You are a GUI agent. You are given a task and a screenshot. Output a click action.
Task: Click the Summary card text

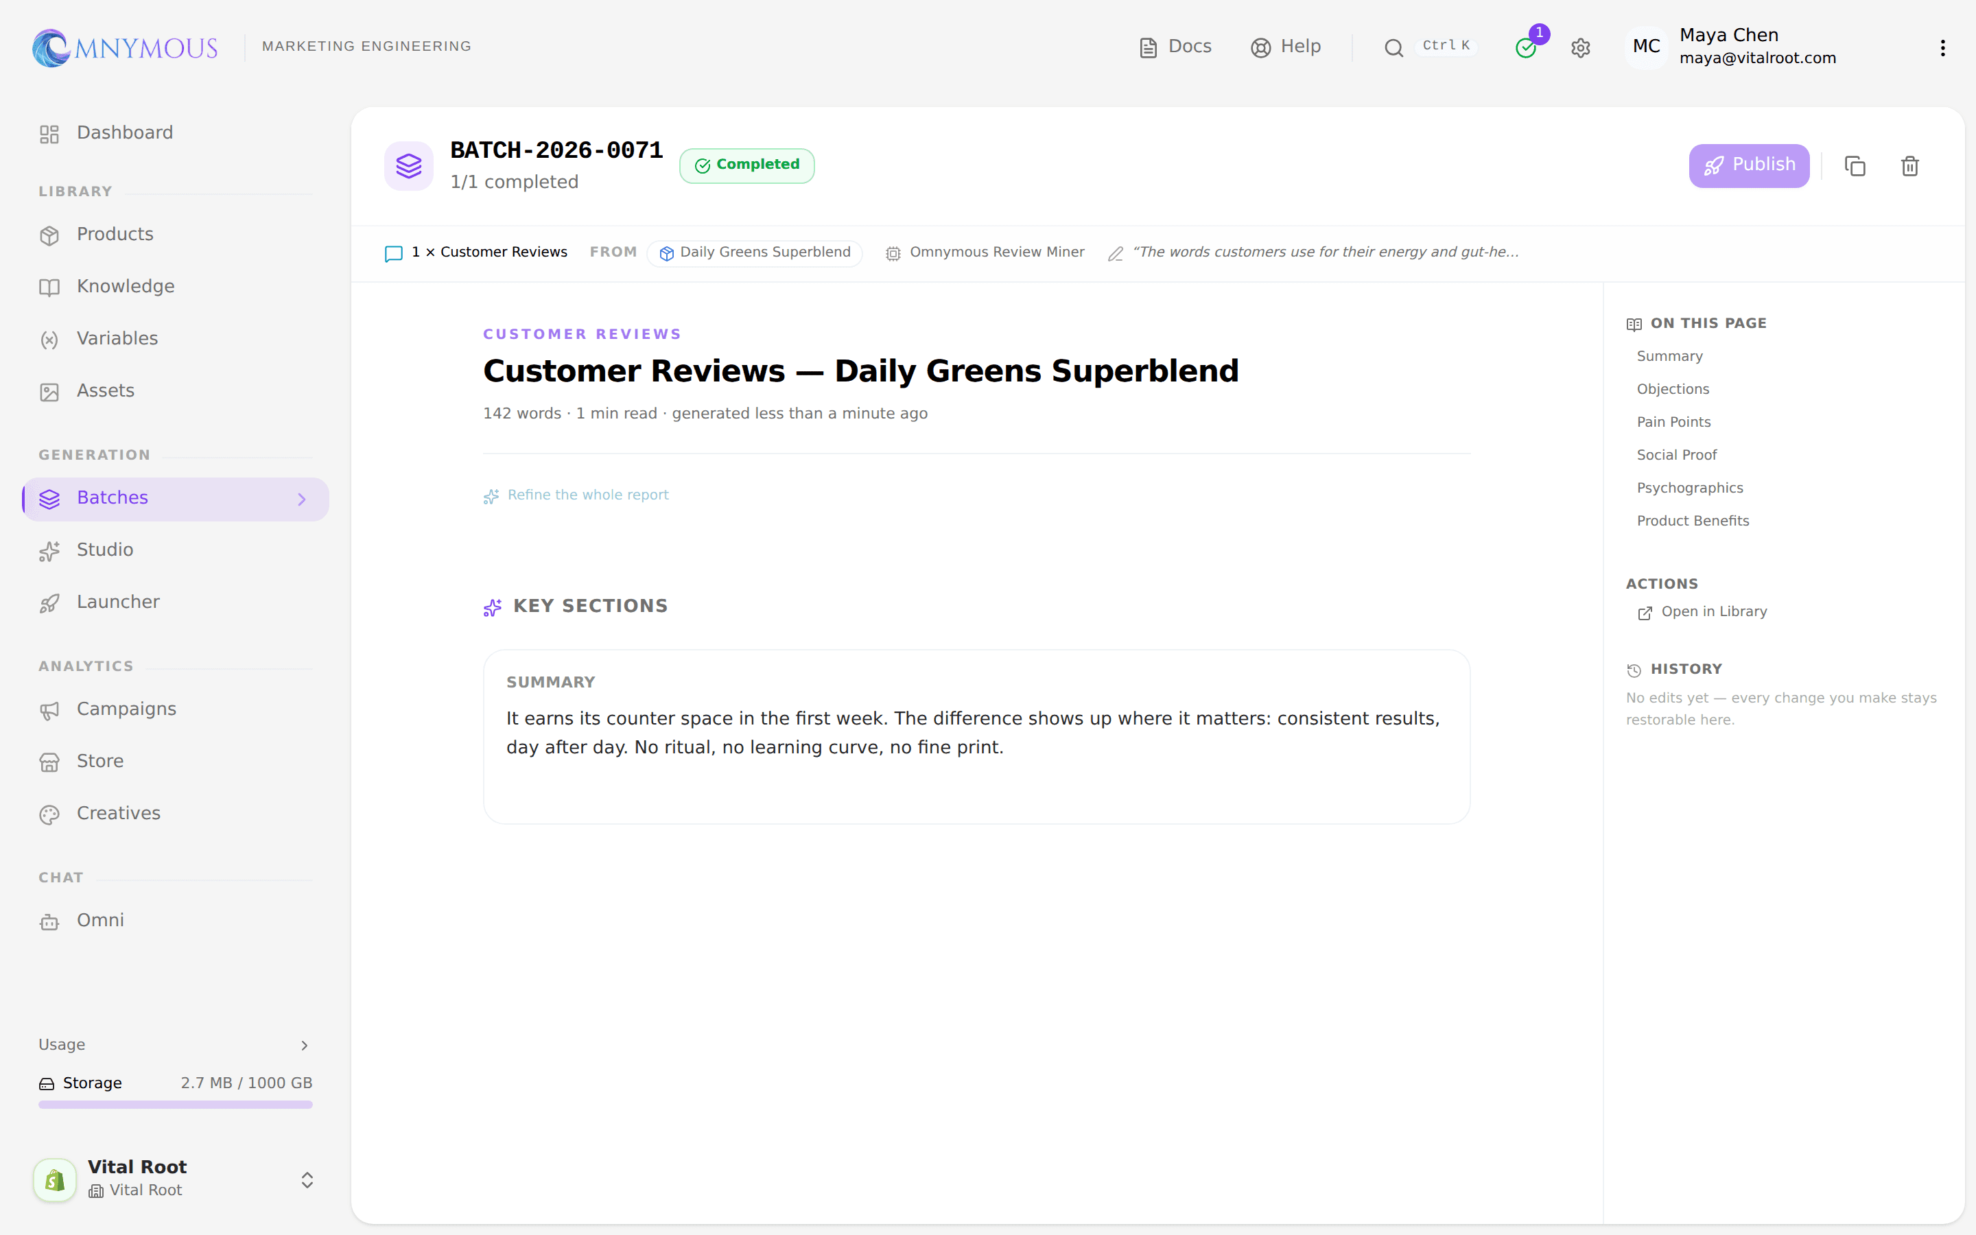(x=974, y=733)
